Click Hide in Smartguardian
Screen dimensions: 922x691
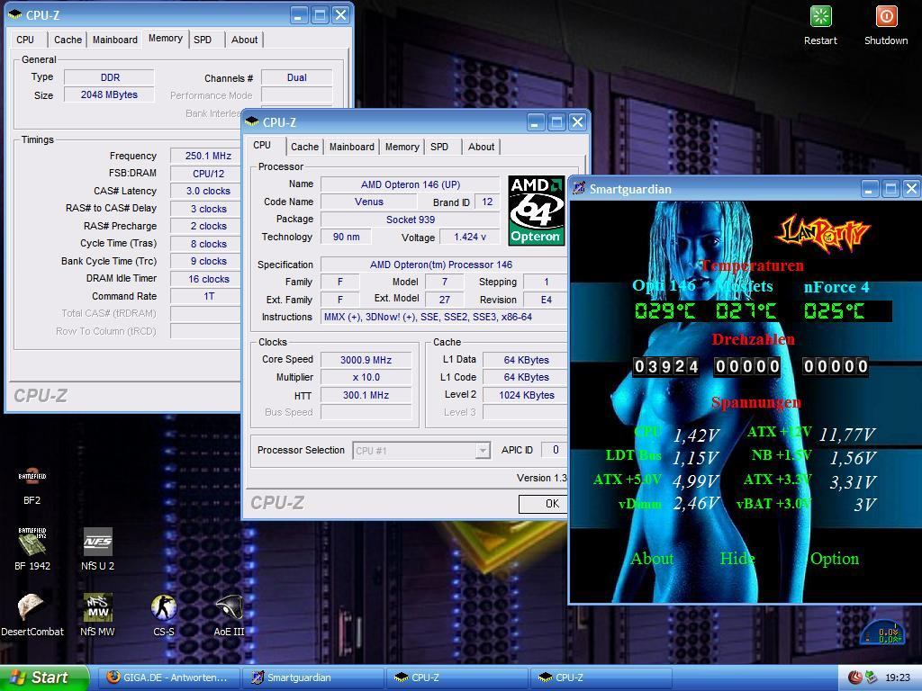coord(737,558)
